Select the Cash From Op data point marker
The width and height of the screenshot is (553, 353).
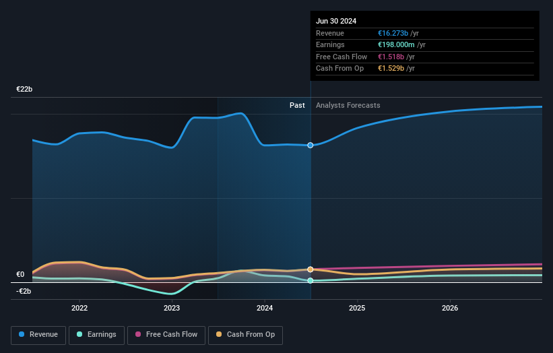(x=311, y=269)
